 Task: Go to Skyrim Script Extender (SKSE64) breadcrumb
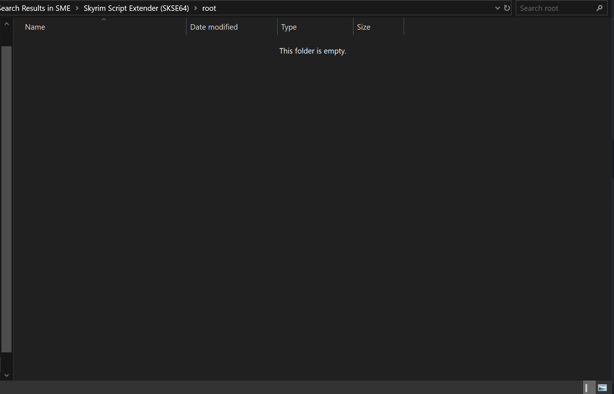pos(136,8)
